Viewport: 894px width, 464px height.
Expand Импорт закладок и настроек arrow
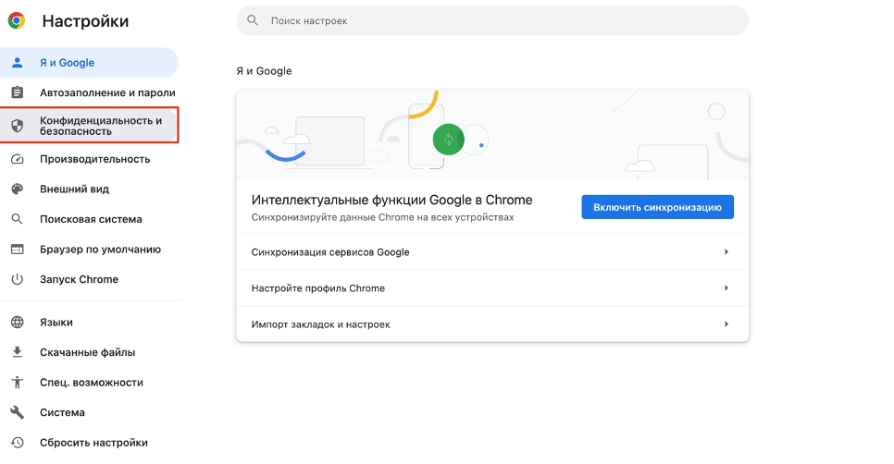click(x=726, y=324)
